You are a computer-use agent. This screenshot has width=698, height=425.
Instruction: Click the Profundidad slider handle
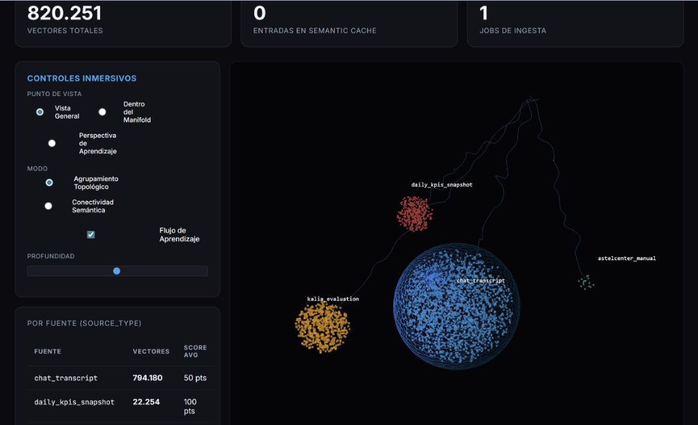pos(117,271)
